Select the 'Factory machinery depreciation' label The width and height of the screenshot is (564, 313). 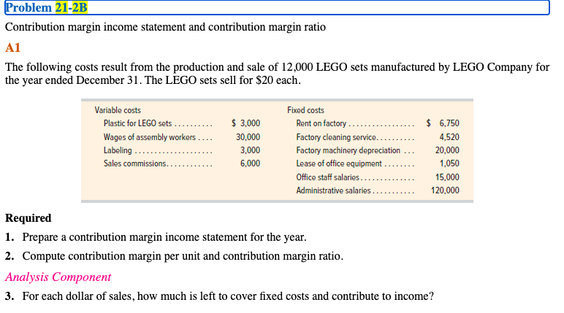point(348,150)
